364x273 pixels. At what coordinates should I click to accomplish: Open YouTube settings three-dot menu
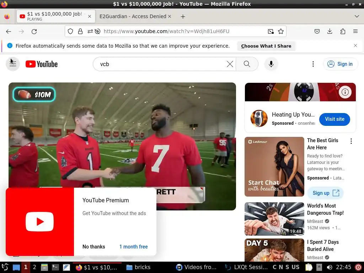click(313, 64)
